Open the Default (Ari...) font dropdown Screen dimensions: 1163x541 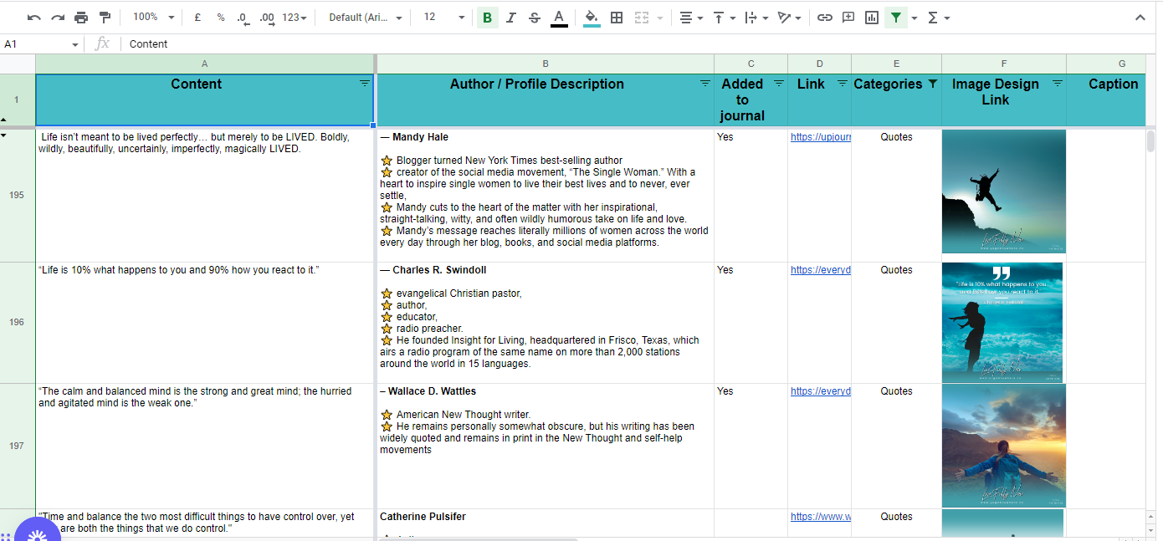(365, 18)
